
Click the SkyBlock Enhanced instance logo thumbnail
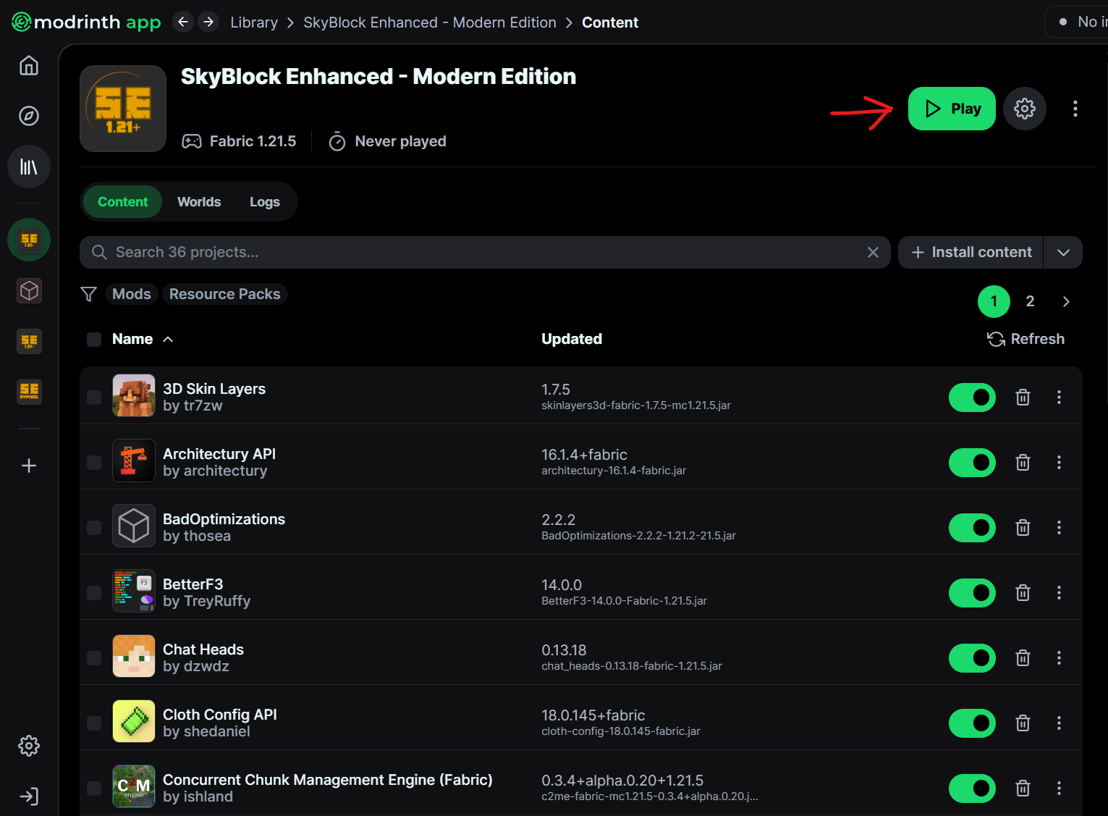pos(123,109)
